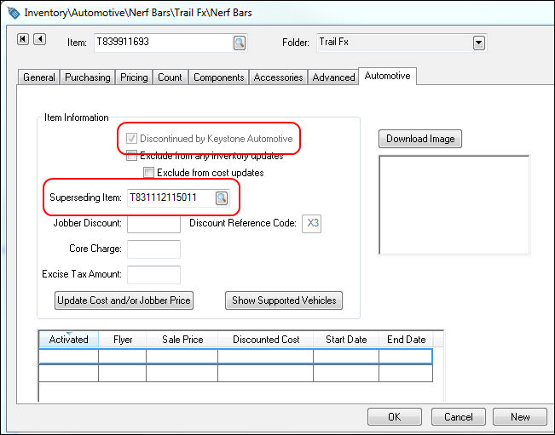Click the Superseding Item lookup icon
555x435 pixels.
point(222,198)
